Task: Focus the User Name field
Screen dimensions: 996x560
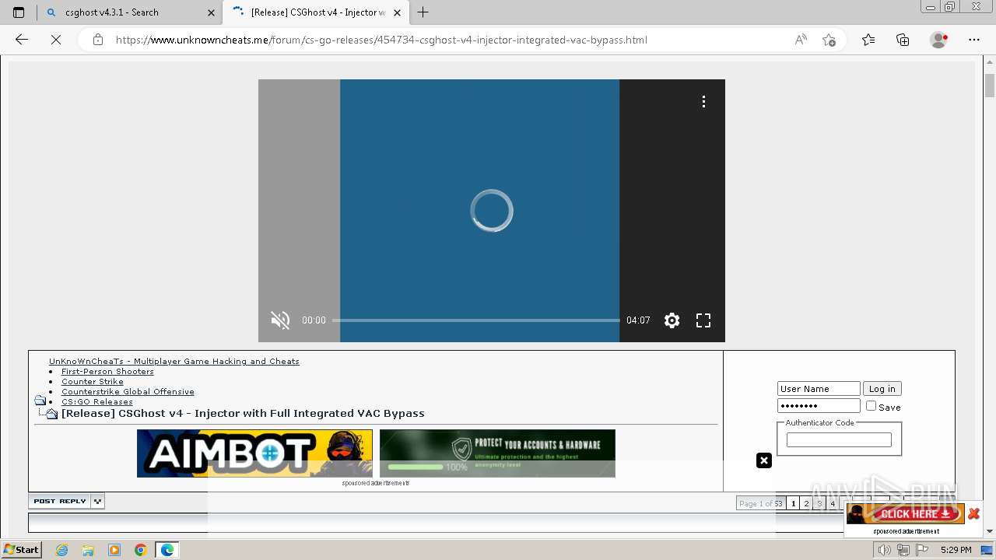Action: point(819,389)
